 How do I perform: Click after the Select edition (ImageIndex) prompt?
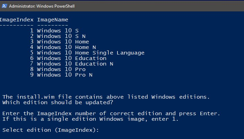(103, 130)
